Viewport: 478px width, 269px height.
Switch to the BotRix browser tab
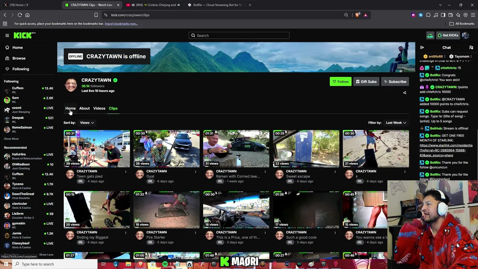(x=215, y=5)
